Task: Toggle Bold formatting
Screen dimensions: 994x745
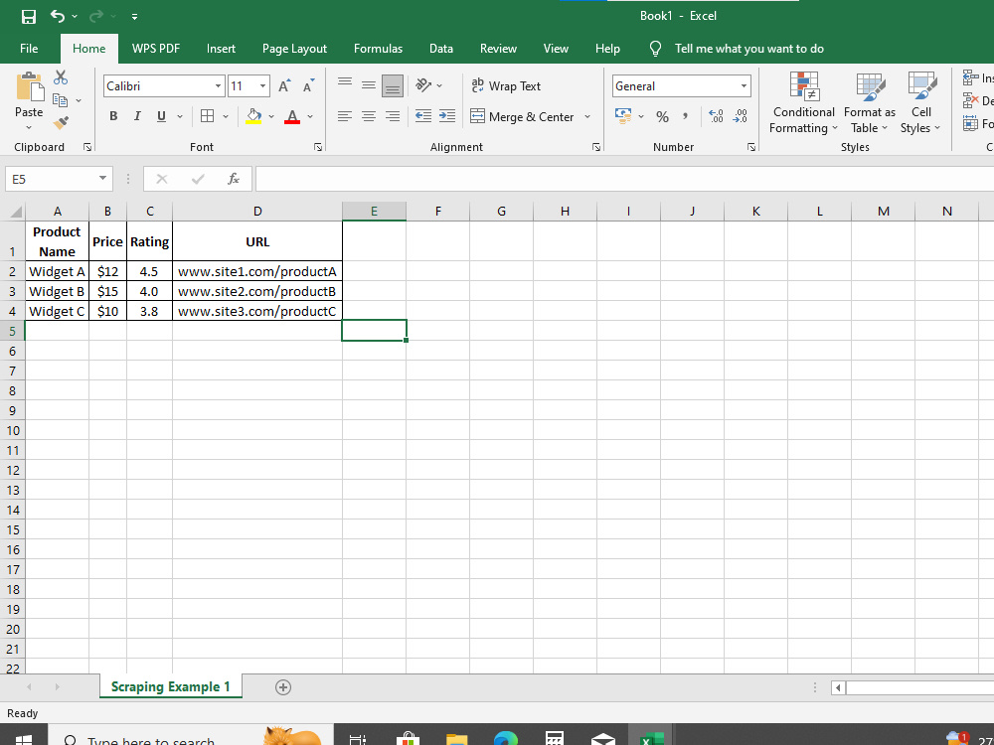Action: (x=113, y=116)
